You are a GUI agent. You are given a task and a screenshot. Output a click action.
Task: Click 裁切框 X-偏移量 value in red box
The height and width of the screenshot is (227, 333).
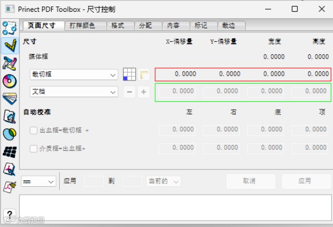point(185,74)
